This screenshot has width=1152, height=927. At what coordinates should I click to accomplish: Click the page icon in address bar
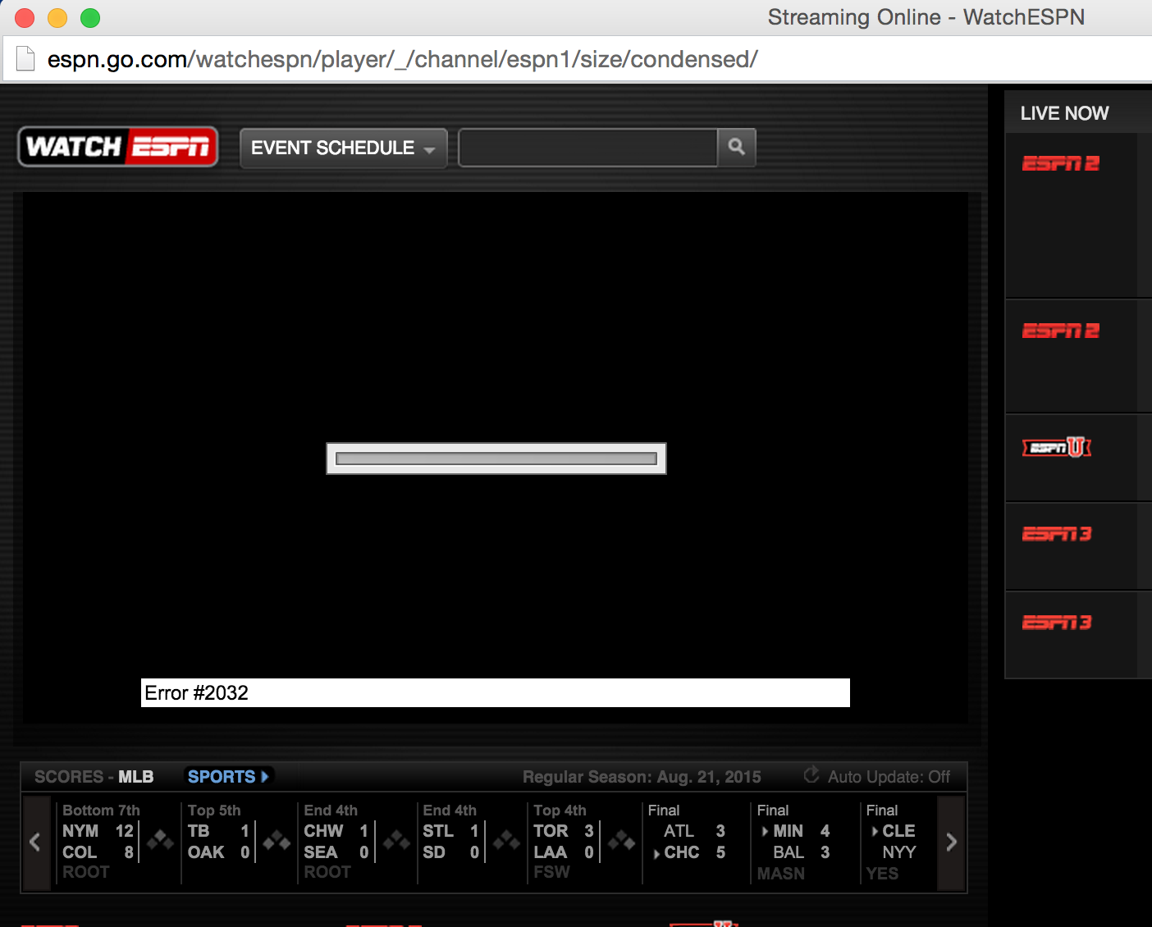coord(25,59)
